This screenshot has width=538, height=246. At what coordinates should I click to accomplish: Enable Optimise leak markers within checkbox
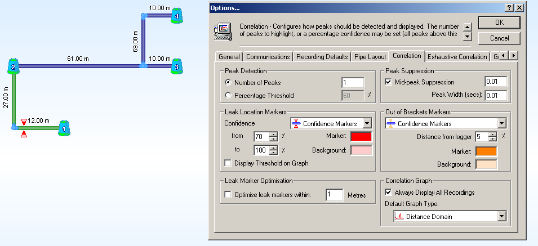point(228,195)
